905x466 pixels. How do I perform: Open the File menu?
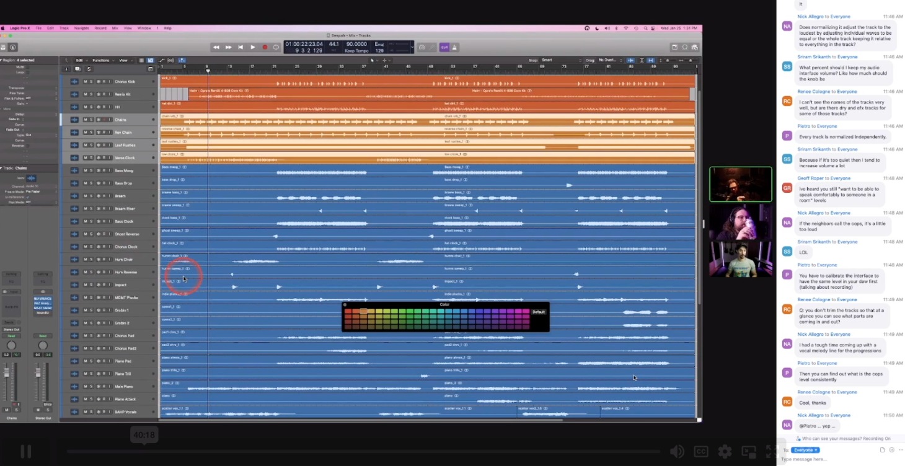point(38,28)
